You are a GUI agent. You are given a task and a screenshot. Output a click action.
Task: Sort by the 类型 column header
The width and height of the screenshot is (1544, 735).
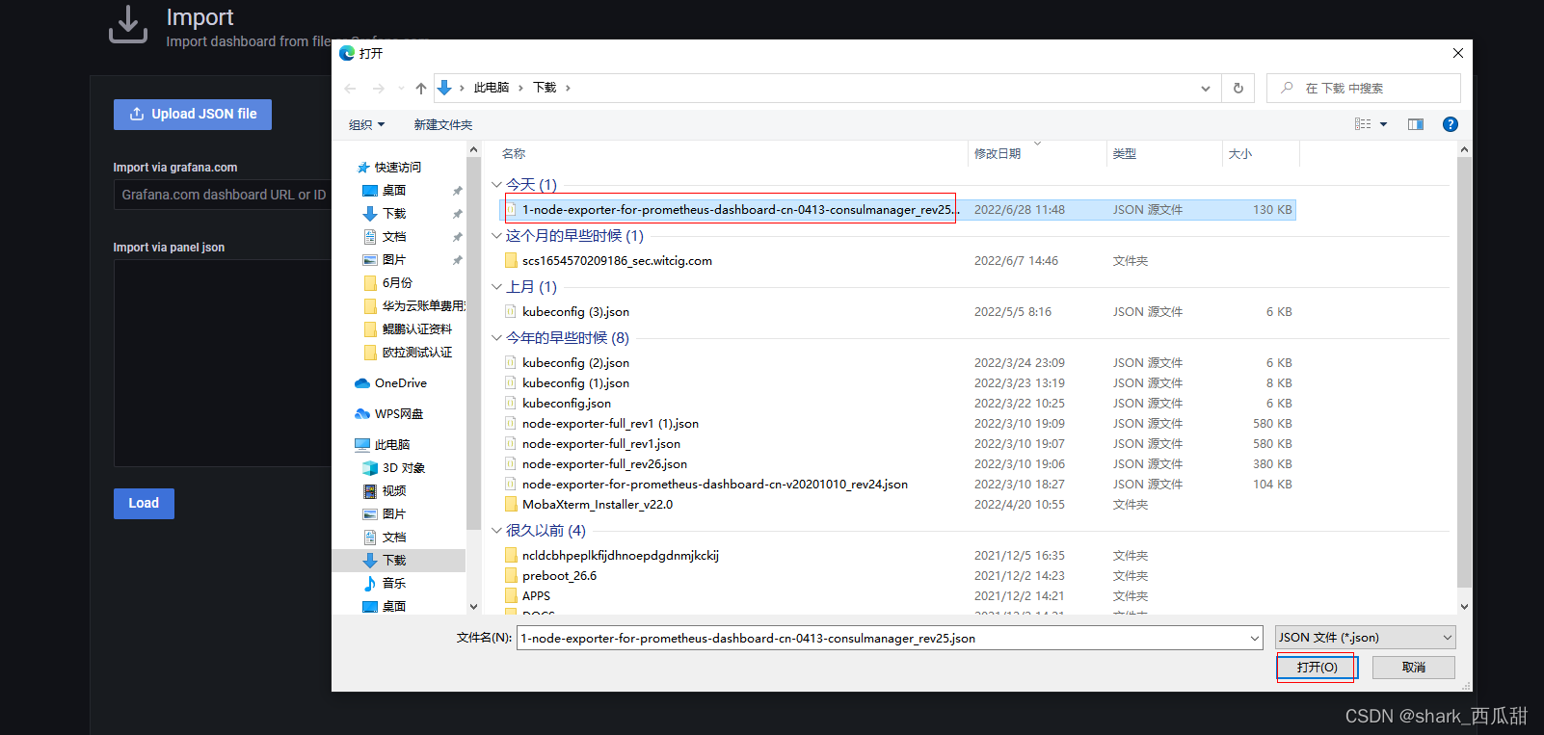[1125, 154]
